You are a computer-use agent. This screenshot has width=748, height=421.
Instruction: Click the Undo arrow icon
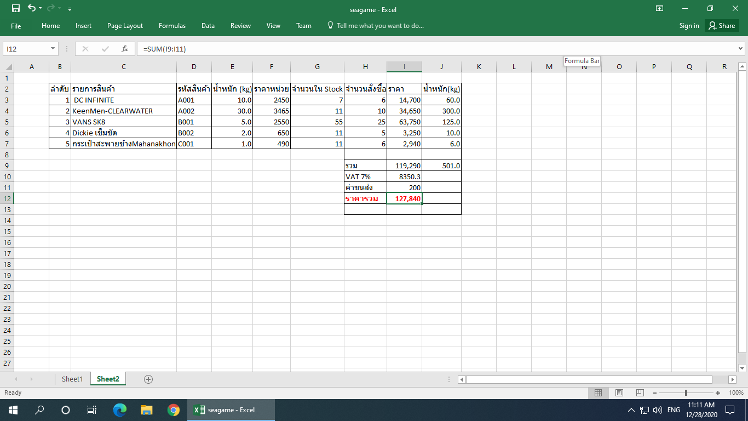(x=31, y=9)
